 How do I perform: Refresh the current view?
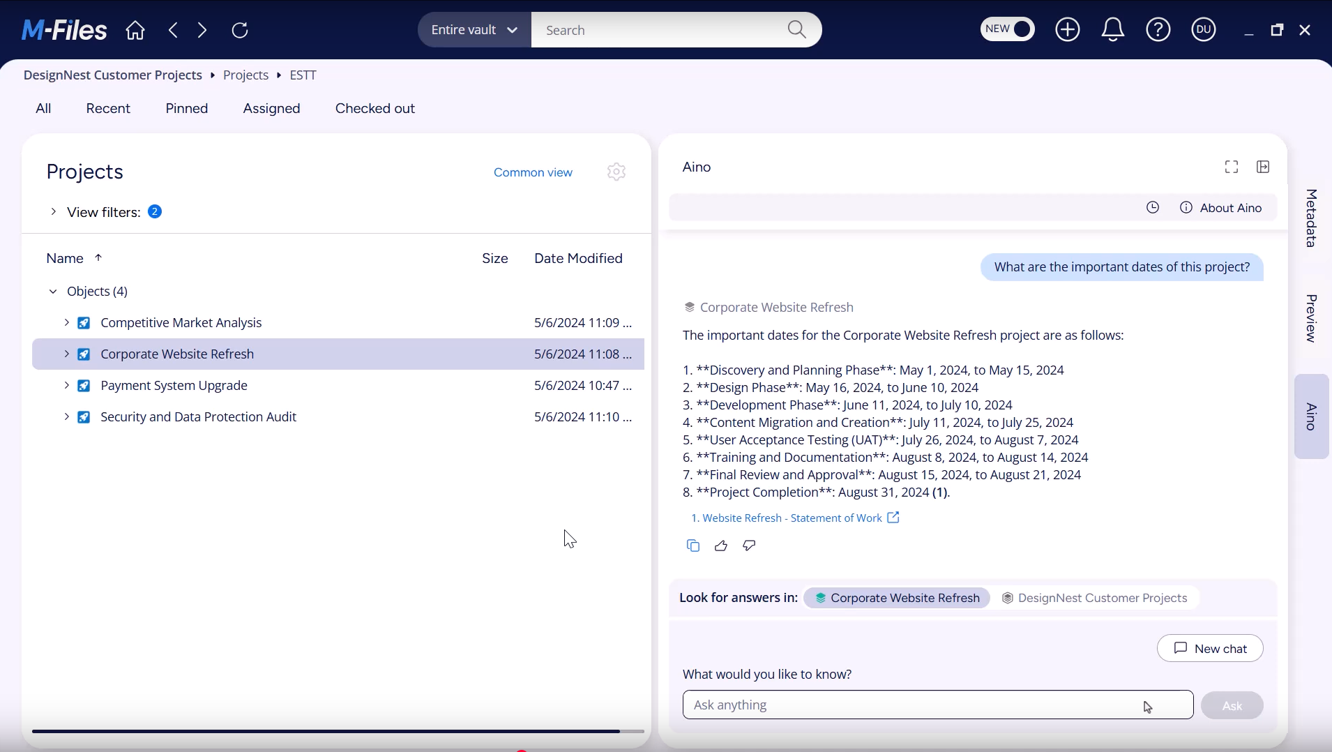tap(241, 30)
